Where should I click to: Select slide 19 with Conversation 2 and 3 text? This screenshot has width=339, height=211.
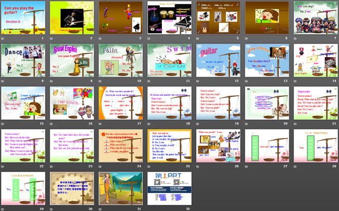[218, 103]
